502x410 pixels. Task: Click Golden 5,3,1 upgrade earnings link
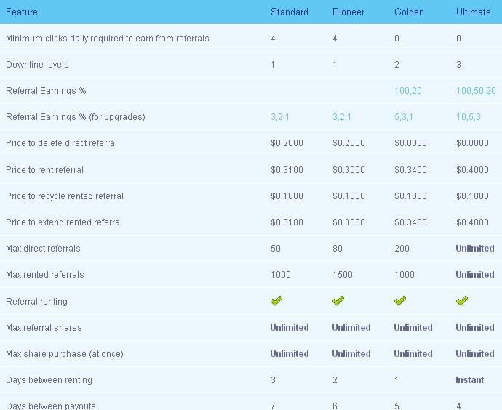click(403, 117)
